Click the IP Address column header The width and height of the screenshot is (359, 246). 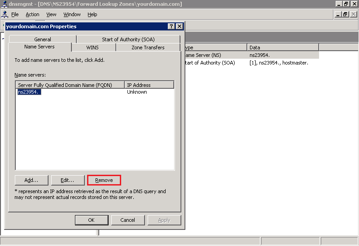[x=149, y=85]
